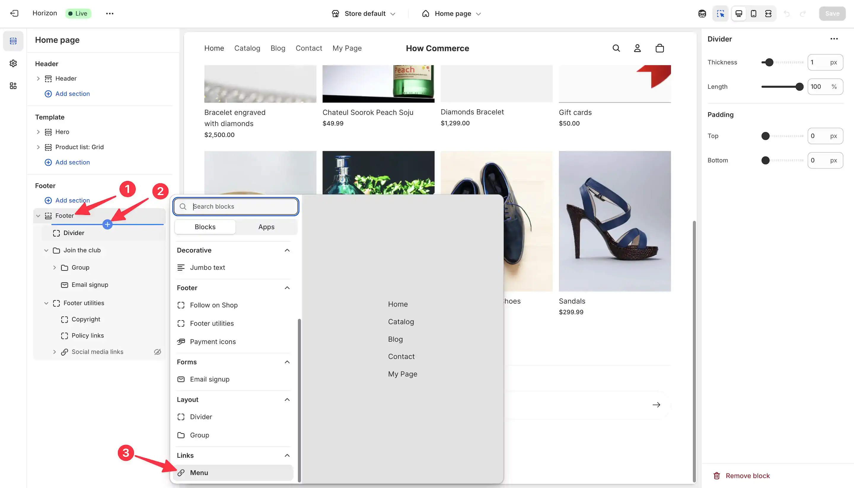Adjust the Top padding slider
Screen dimensions: 854x488
782,136
